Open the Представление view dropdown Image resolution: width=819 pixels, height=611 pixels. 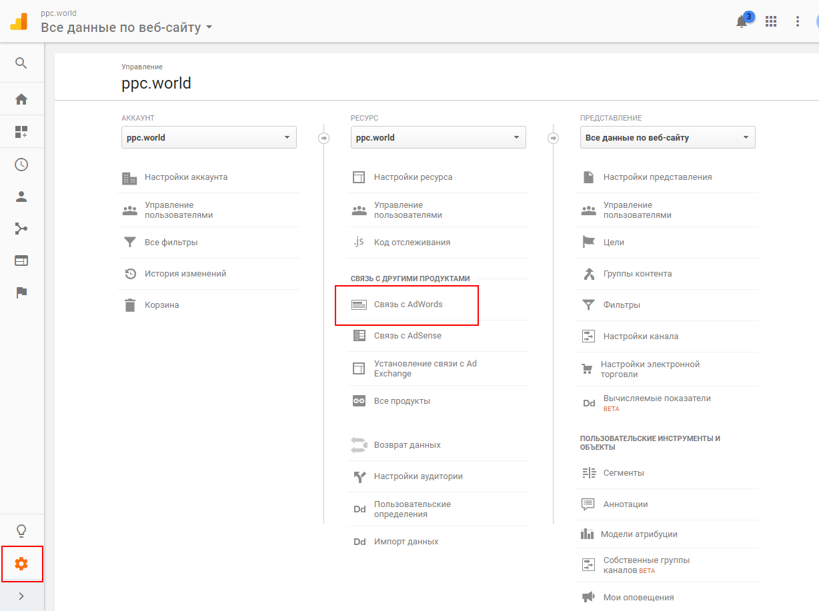668,137
